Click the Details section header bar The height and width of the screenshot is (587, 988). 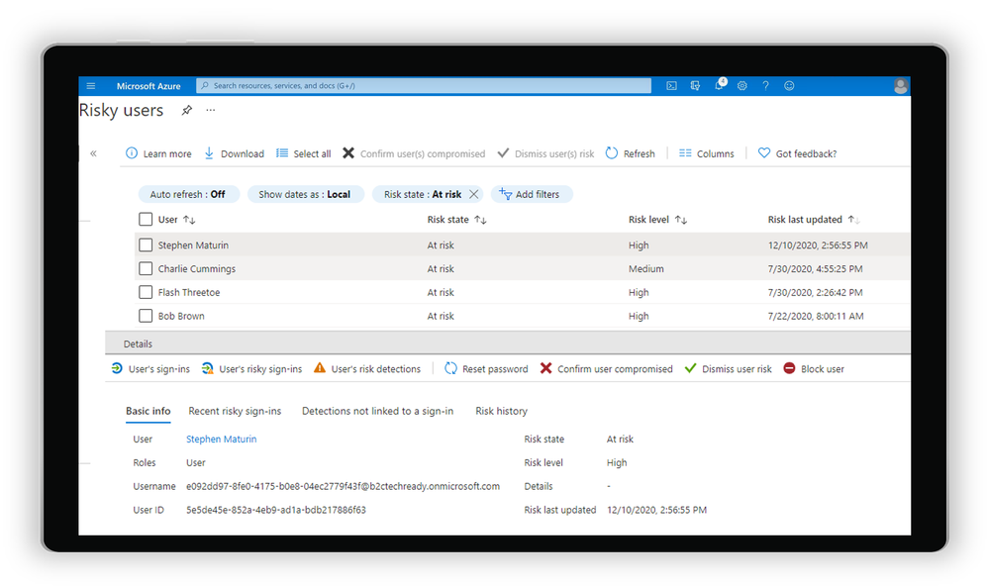pyautogui.click(x=507, y=343)
